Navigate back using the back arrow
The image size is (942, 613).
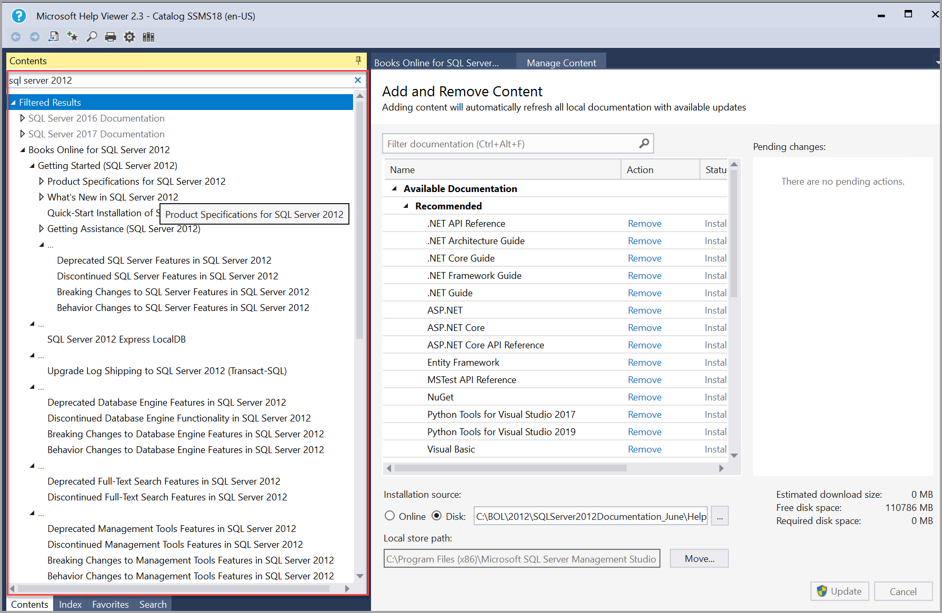pos(16,36)
